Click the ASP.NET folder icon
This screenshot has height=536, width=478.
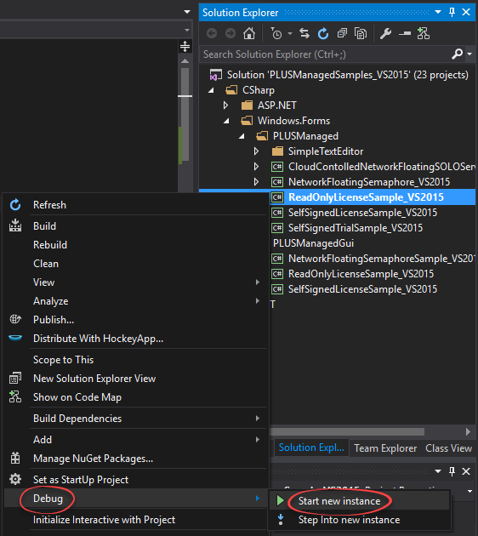[x=247, y=105]
